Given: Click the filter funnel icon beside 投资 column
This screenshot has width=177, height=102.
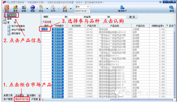Looking at the screenshot, I should pos(167,26).
